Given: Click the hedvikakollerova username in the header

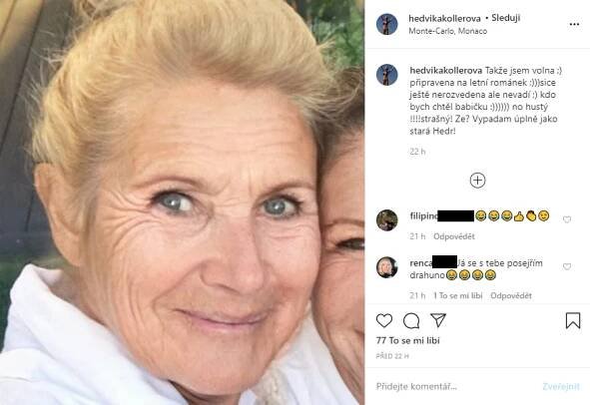Looking at the screenshot, I should click(444, 18).
